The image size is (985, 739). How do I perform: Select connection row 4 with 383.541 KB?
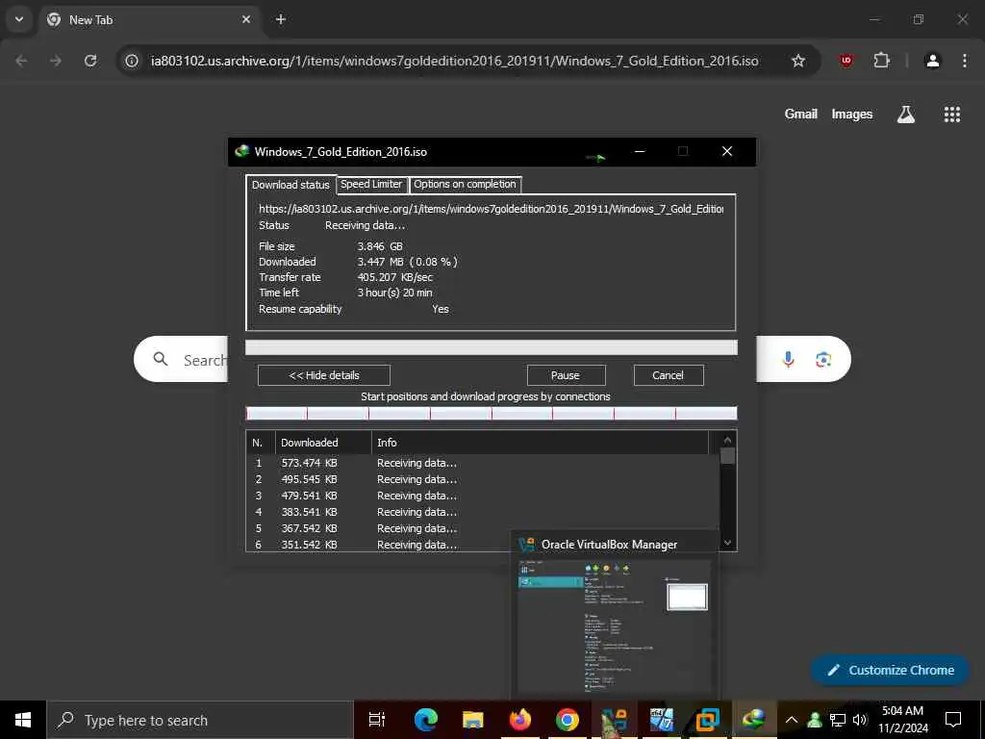click(483, 512)
